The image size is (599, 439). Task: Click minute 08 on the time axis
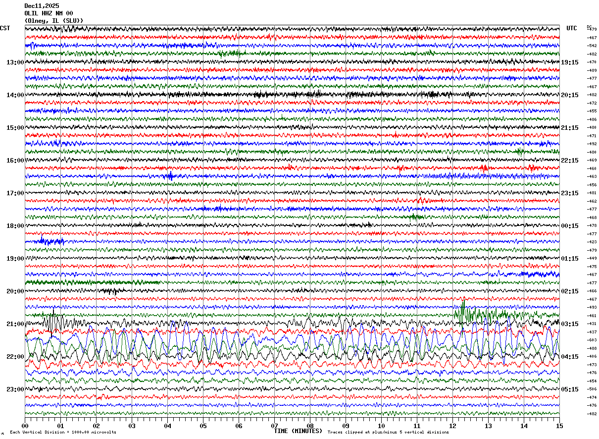[x=310, y=426]
